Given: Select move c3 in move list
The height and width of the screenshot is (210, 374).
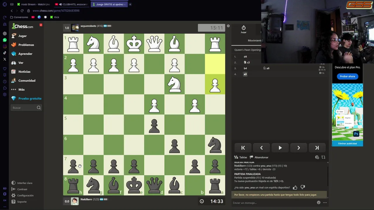Looking at the screenshot, I should point(247,62).
